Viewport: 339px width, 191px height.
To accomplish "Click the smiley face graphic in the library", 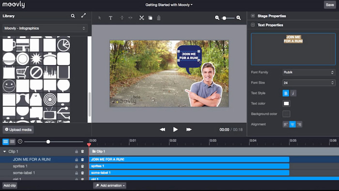I will click(x=9, y=86).
